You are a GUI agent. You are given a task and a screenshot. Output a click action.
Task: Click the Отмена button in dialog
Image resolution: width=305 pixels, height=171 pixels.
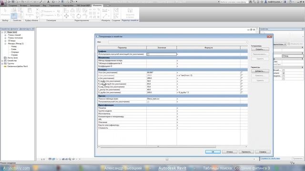230,152
